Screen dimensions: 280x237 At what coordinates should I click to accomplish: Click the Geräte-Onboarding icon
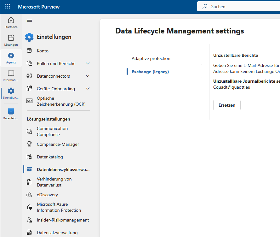coord(29,88)
